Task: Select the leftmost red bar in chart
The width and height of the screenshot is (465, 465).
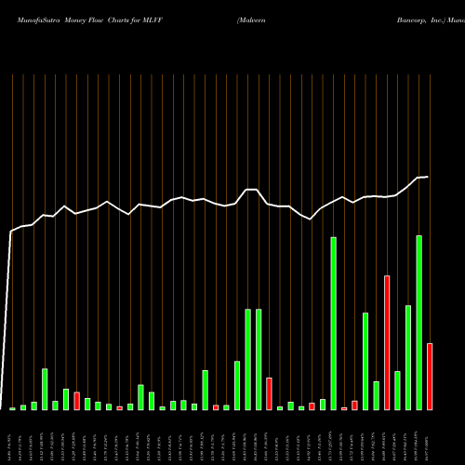Action: pyautogui.click(x=77, y=401)
